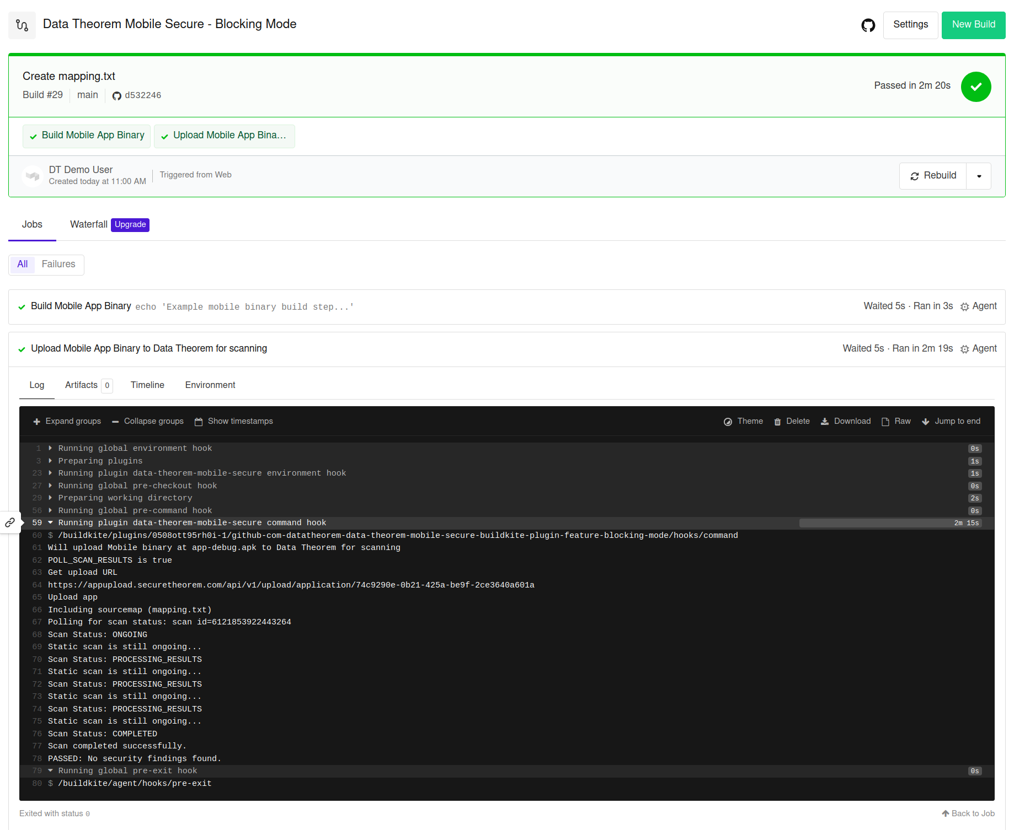Click the Data Theorem Mobile Secure pipeline title
Image resolution: width=1014 pixels, height=830 pixels.
[170, 24]
